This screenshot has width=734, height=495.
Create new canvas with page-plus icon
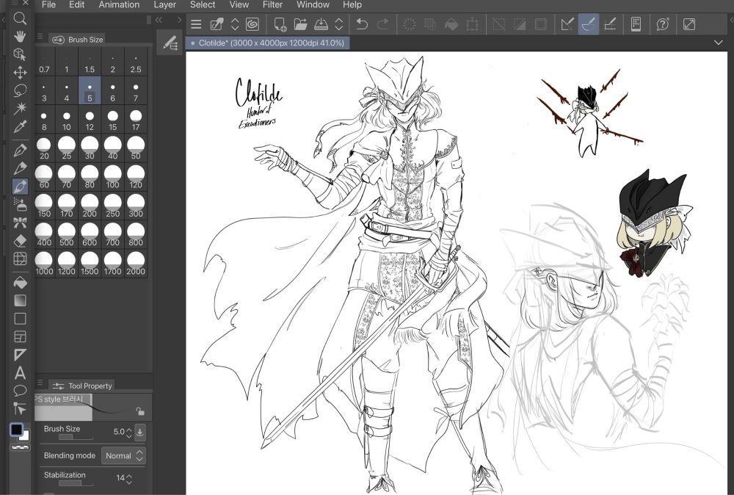click(280, 24)
